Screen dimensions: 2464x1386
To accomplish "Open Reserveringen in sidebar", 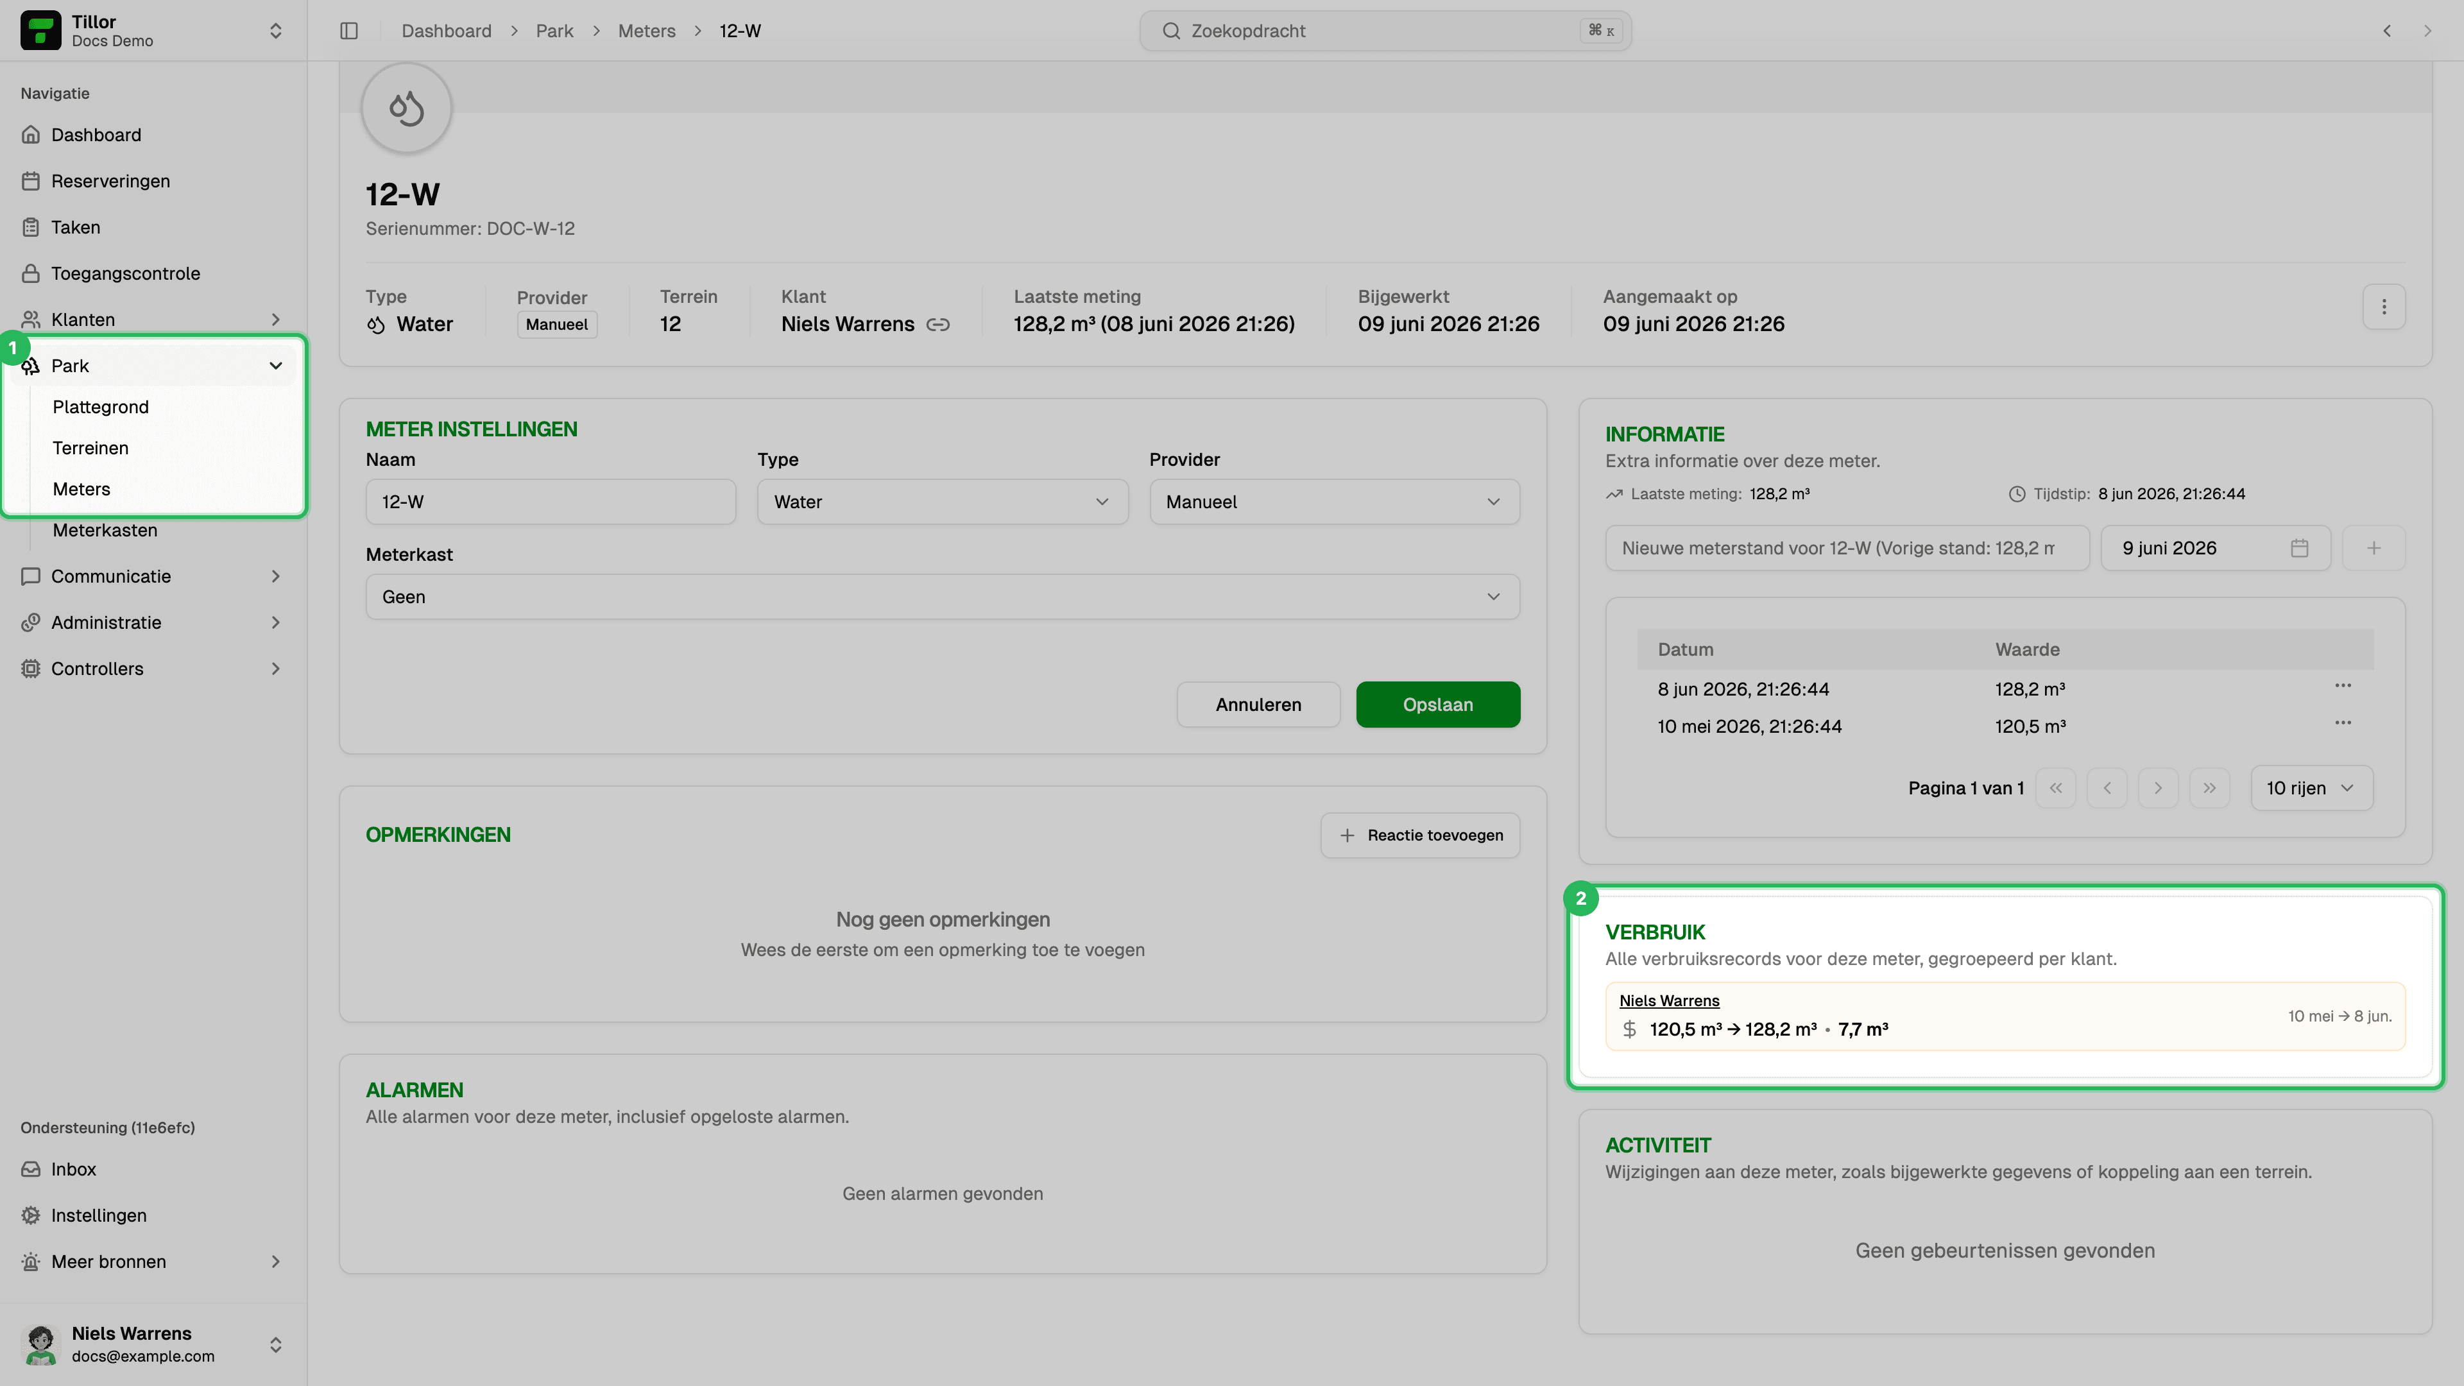I will click(x=153, y=181).
